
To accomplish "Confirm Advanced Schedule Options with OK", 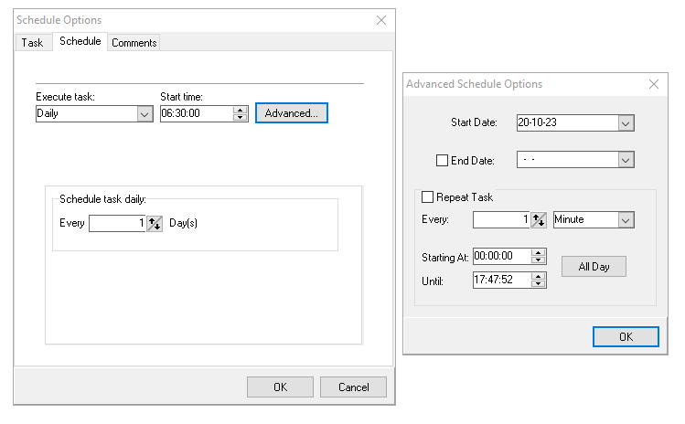I will (x=626, y=336).
